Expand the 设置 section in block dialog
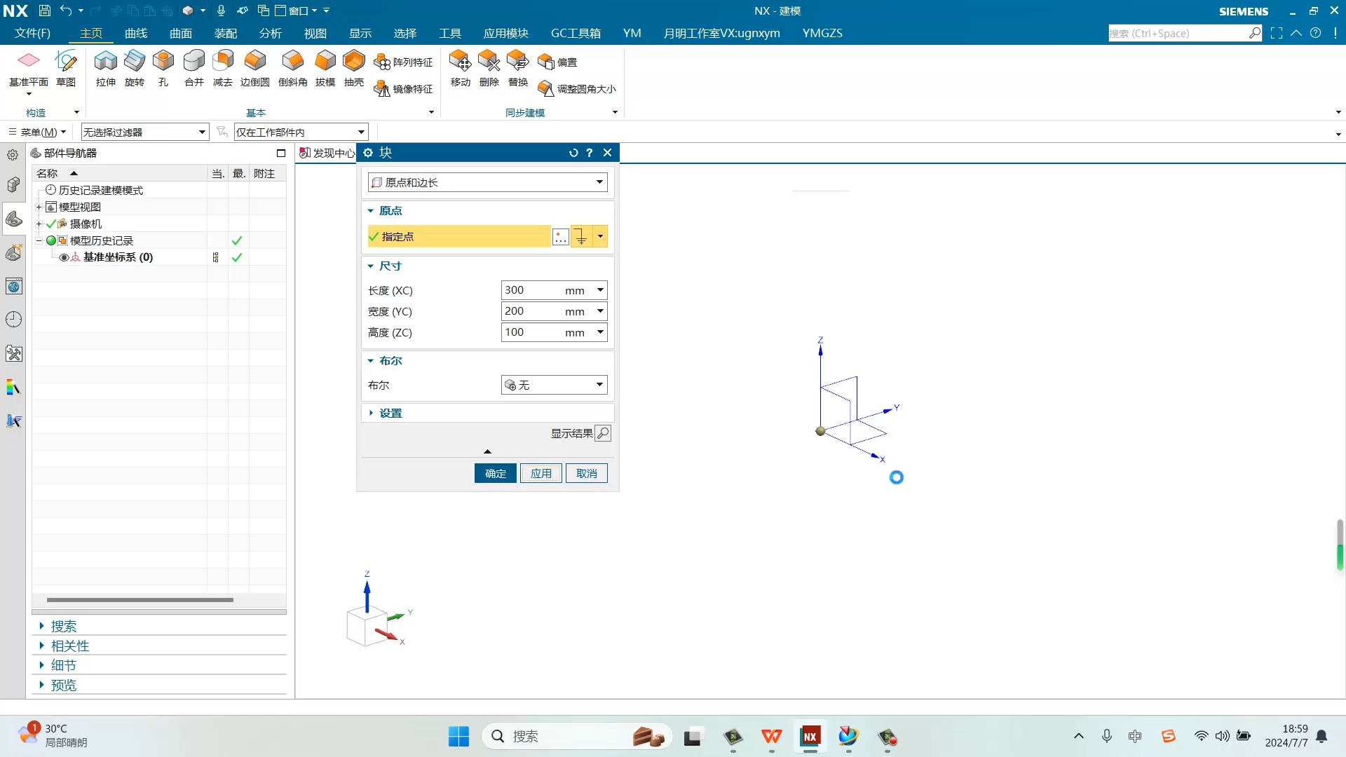1346x757 pixels. click(390, 413)
